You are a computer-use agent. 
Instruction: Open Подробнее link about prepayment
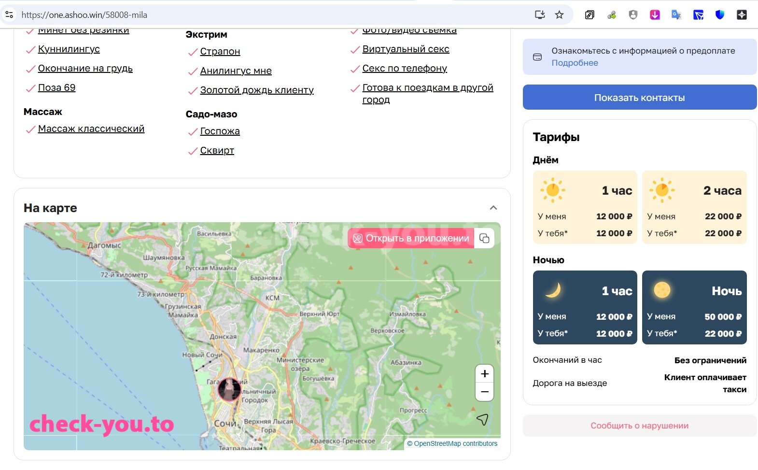[575, 63]
